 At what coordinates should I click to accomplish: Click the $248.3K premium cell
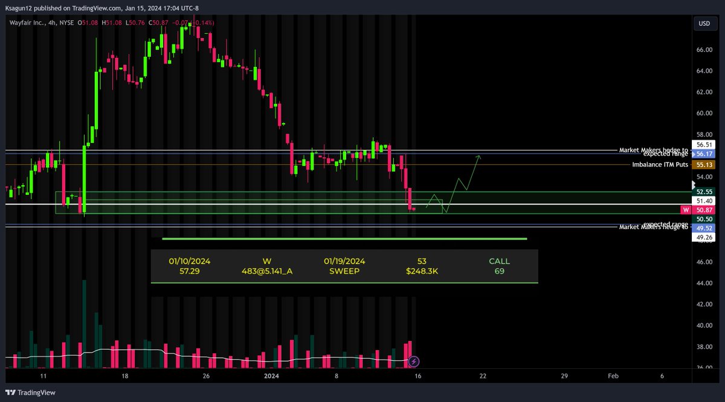422,271
